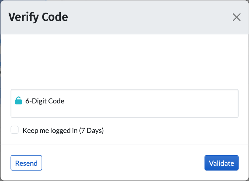249x181 pixels.
Task: Click the "Keep me logged in" label text
Action: pos(50,131)
